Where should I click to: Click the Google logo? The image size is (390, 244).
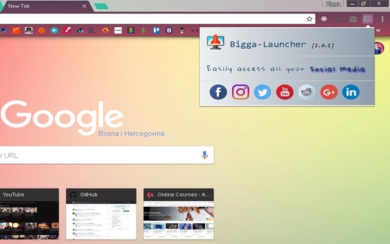point(62,117)
